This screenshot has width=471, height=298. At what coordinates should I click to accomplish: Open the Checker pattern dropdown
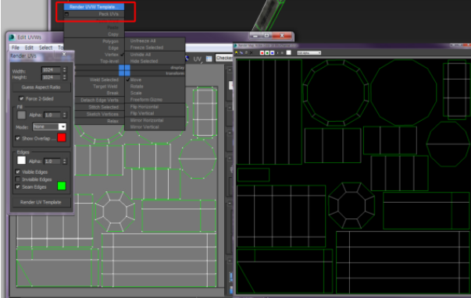(224, 58)
